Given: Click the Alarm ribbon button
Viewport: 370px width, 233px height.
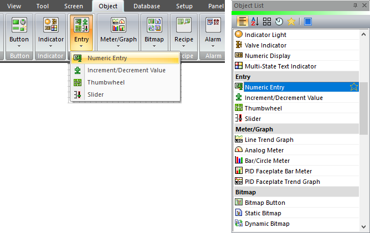Looking at the screenshot, I should tap(213, 33).
